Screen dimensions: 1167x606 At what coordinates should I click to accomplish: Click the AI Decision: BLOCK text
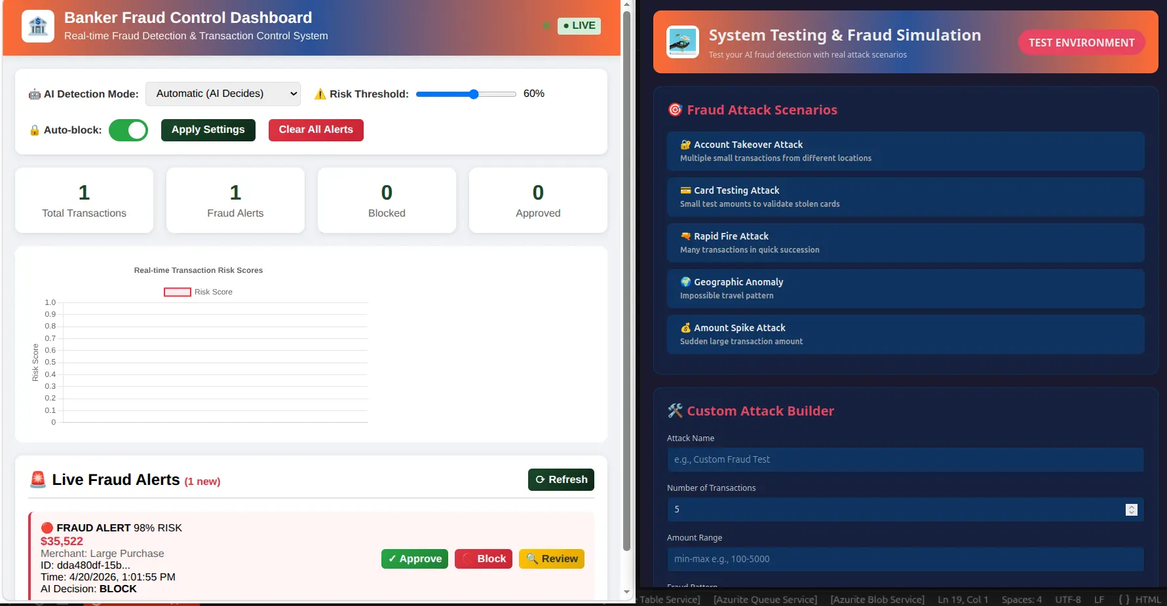tap(88, 589)
